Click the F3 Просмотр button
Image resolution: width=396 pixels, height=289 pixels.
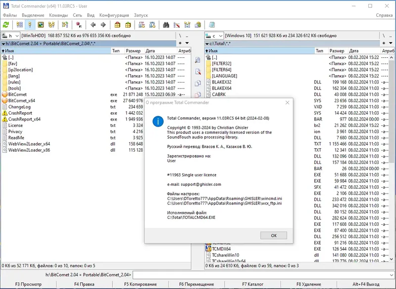coord(28,284)
